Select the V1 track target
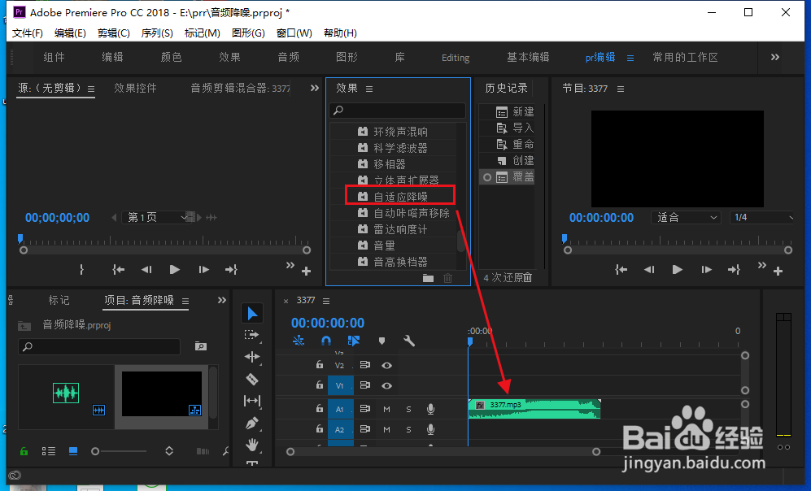The width and height of the screenshot is (811, 491). pyautogui.click(x=340, y=385)
